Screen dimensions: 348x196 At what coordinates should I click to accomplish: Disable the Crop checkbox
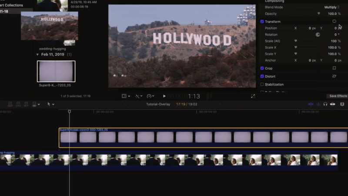[262, 68]
